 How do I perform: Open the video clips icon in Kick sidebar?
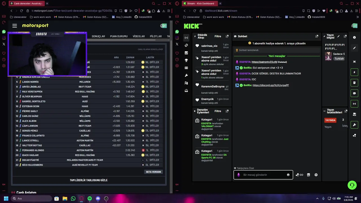tap(186, 68)
